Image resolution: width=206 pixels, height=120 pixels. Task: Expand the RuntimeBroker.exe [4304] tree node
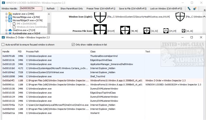pyautogui.click(x=6, y=33)
